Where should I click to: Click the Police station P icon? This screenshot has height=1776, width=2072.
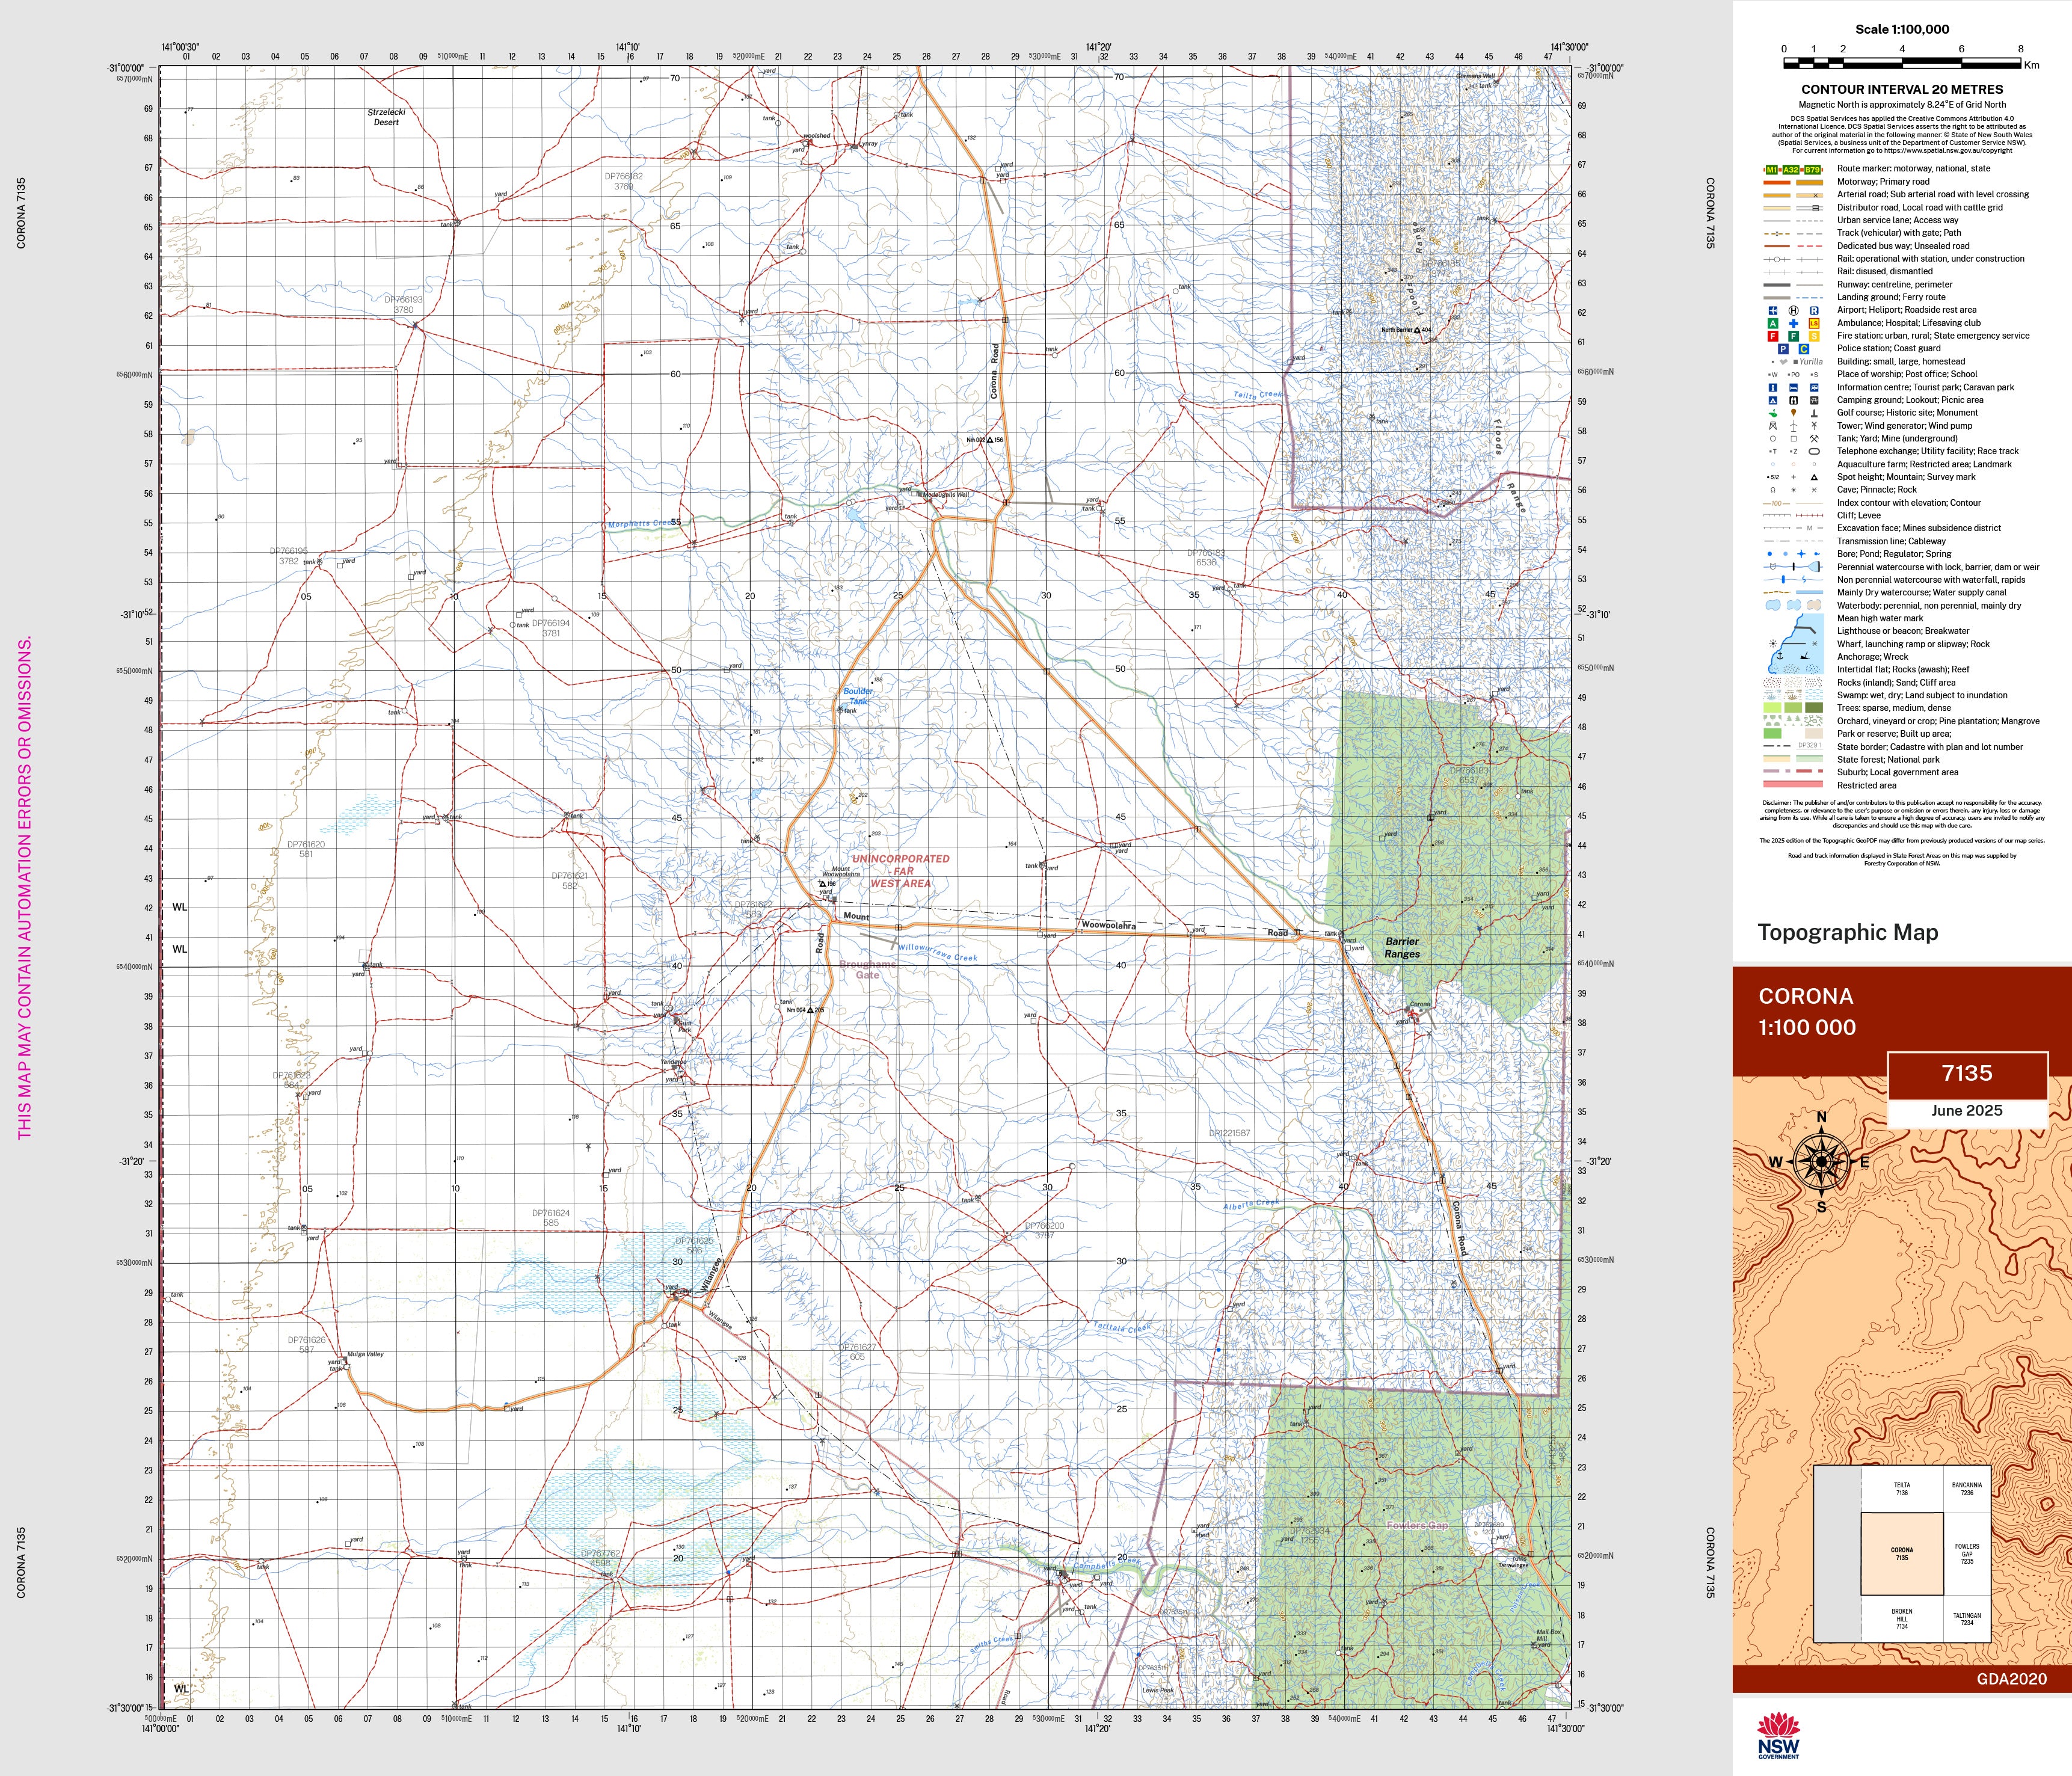(1783, 349)
